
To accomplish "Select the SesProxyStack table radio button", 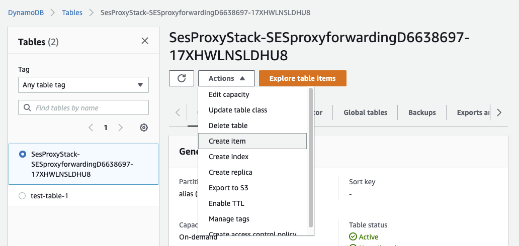I will pyautogui.click(x=23, y=154).
